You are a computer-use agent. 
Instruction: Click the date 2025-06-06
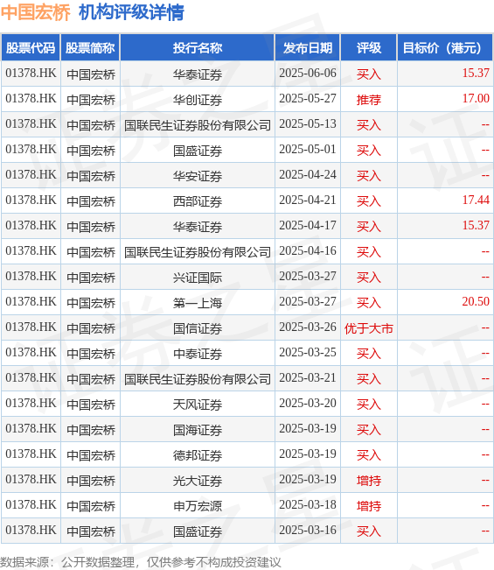tap(308, 73)
